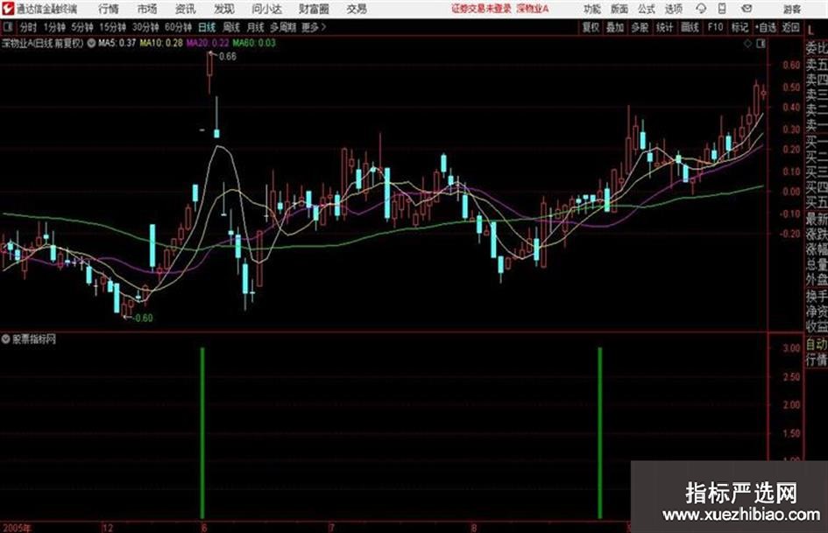Screen dimensions: 828x533
Task: Click the 游客 user account label
Action: click(x=792, y=9)
